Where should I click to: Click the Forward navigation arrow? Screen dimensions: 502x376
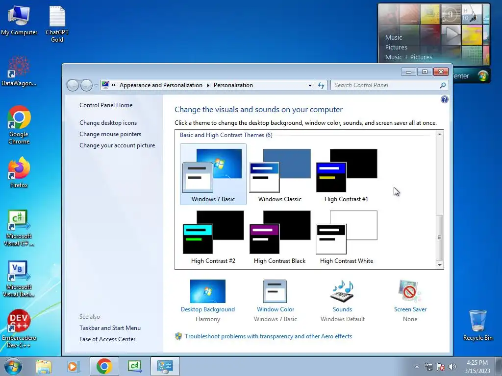86,85
